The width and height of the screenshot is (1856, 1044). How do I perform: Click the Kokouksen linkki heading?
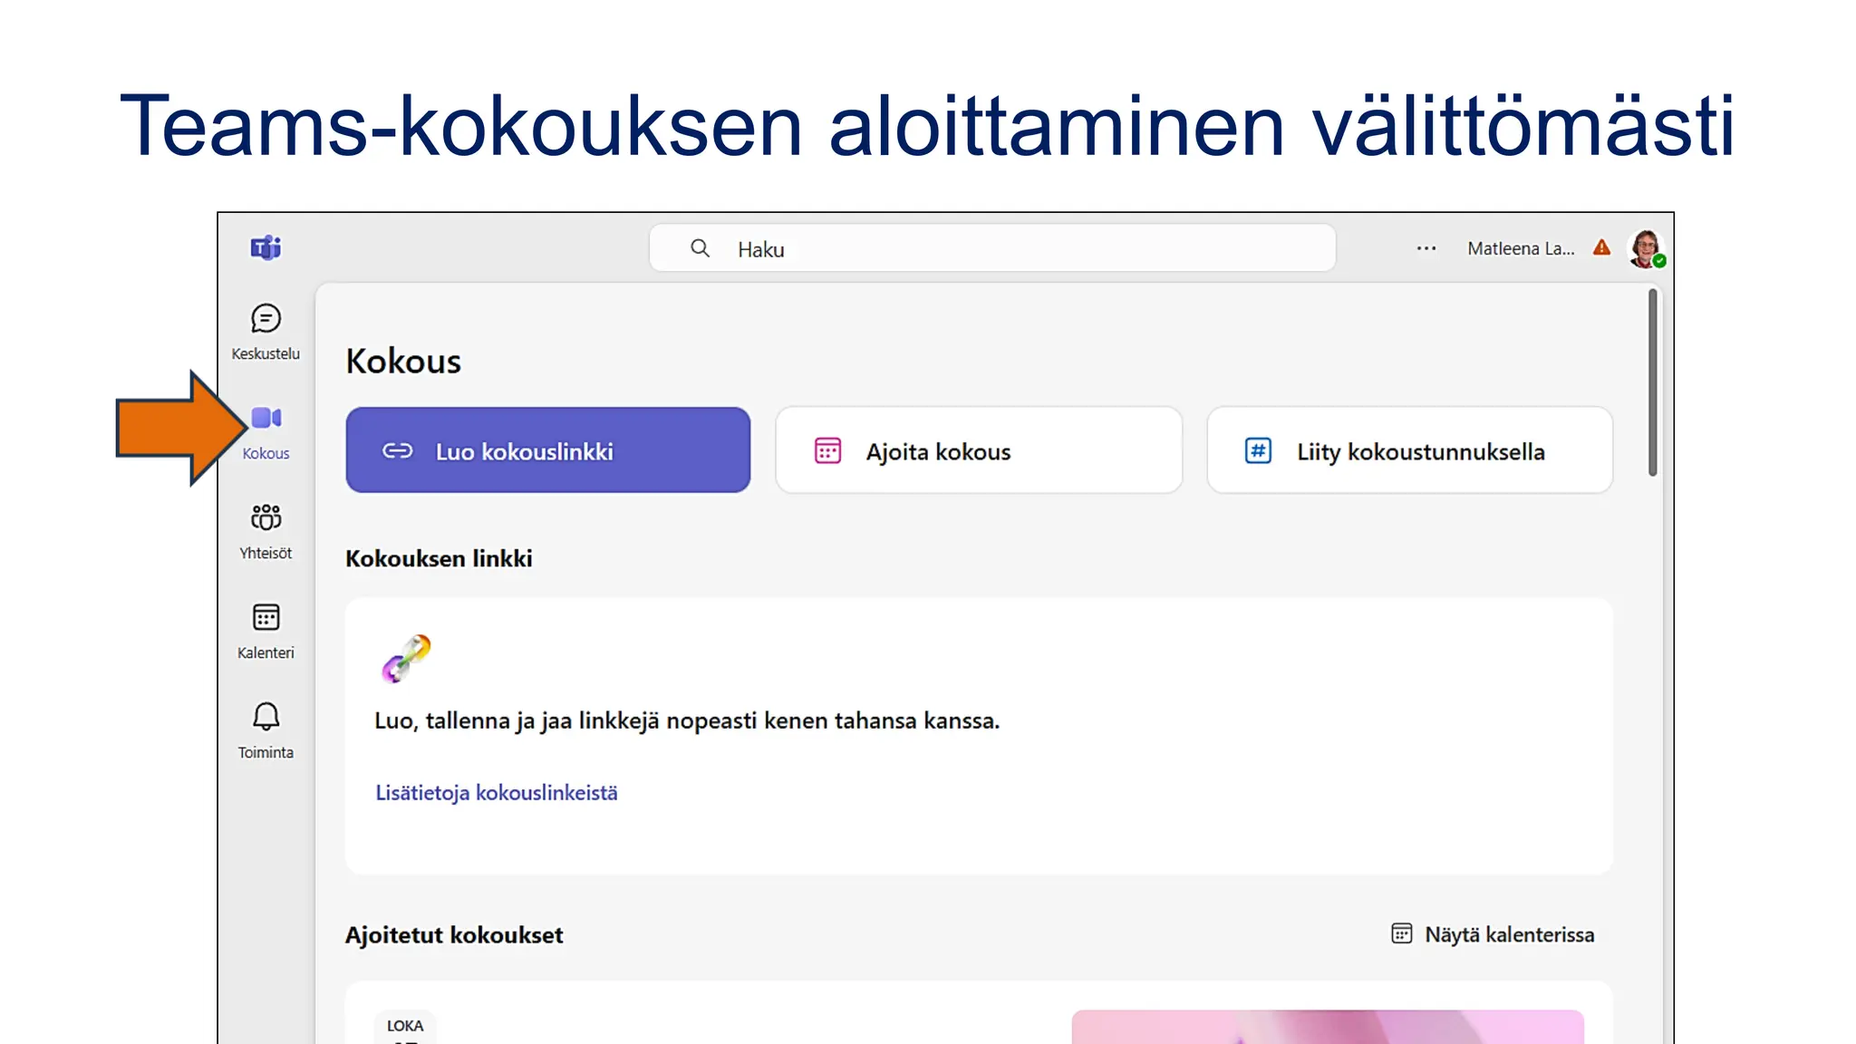point(439,558)
